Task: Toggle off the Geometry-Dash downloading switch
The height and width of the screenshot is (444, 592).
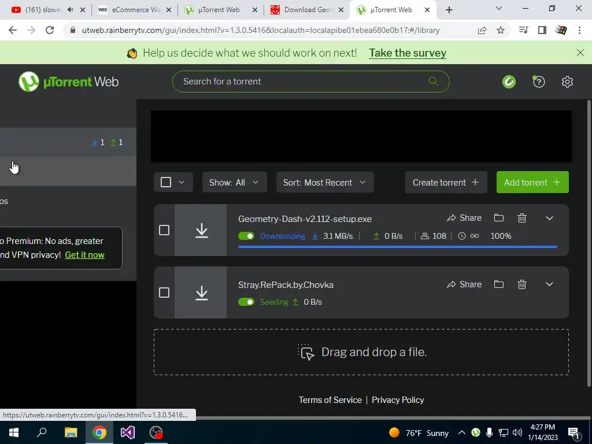Action: coord(246,236)
